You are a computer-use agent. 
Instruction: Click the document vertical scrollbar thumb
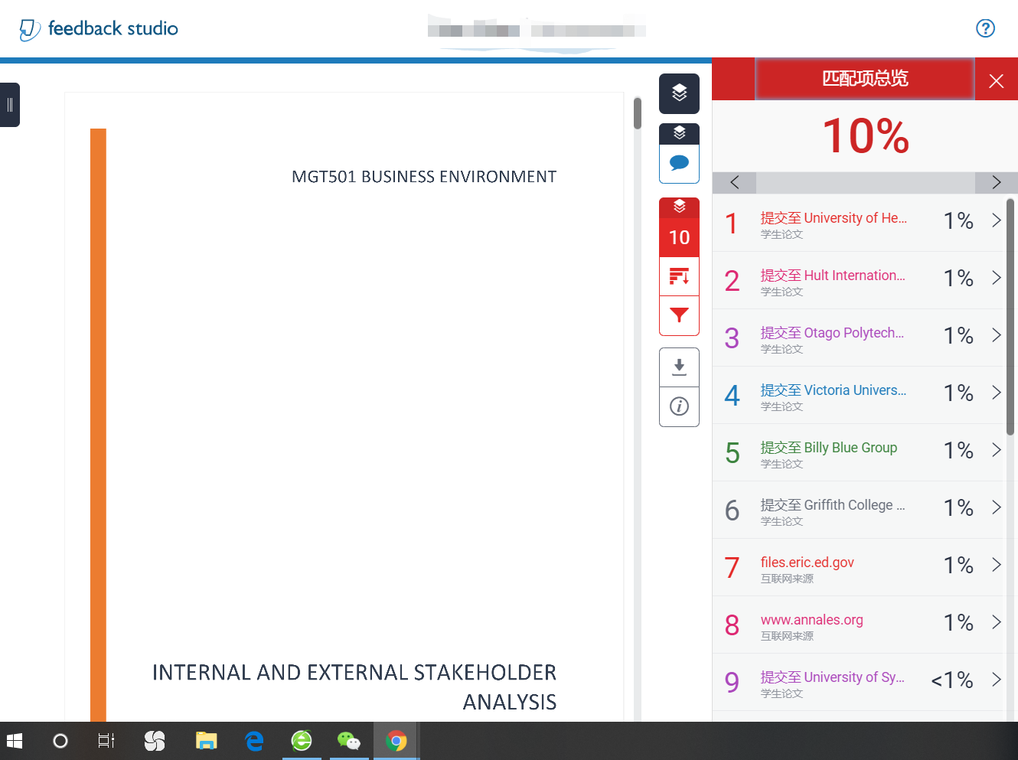637,113
